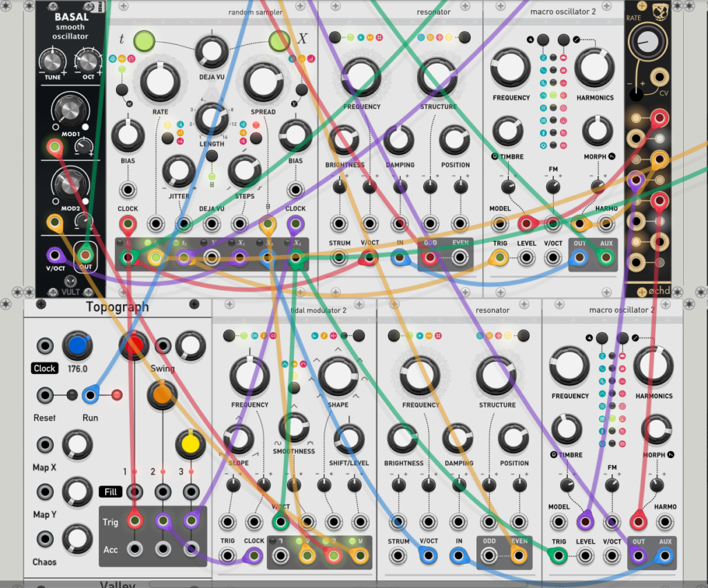Click tidal modulator ramp mode button under FREQUENCY
This screenshot has height=588, width=708.
293,387
